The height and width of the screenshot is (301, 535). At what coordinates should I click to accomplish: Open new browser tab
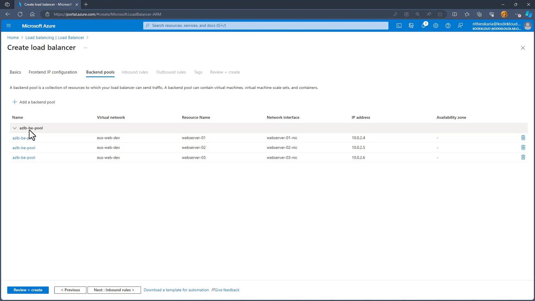86,4
